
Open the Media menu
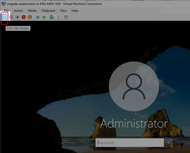pos(32,11)
